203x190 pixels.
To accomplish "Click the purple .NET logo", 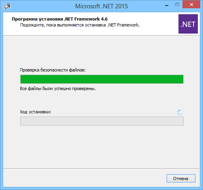I will point(188,24).
